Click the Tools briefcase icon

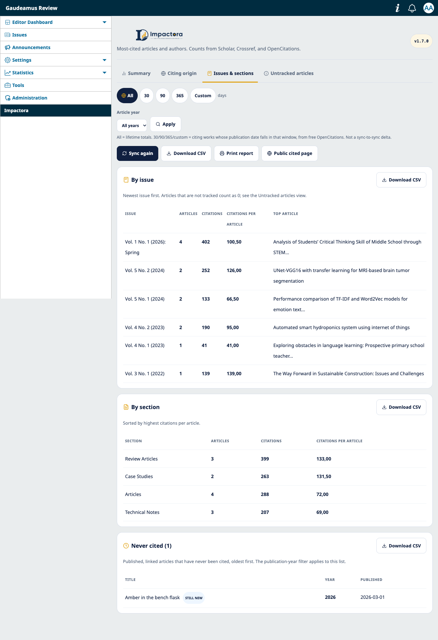7,85
